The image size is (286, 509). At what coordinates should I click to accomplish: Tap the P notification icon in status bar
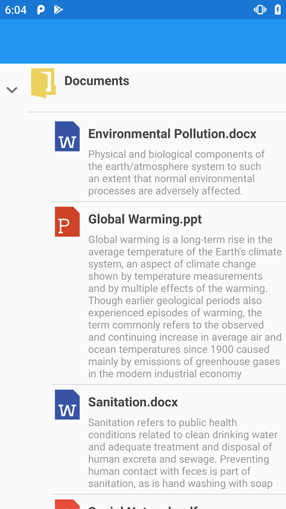(x=41, y=10)
